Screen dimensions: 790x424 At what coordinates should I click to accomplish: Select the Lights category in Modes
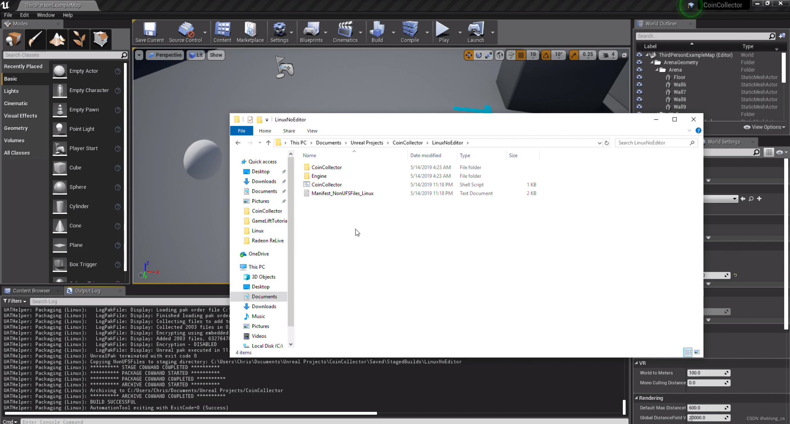point(11,91)
